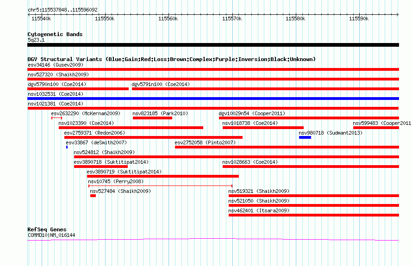Click the Cytogenetic Bands track title
412x266 pixels.
[55, 34]
